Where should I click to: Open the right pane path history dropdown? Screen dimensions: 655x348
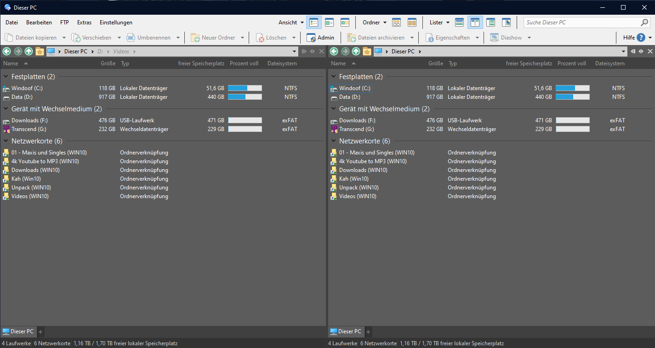(624, 51)
